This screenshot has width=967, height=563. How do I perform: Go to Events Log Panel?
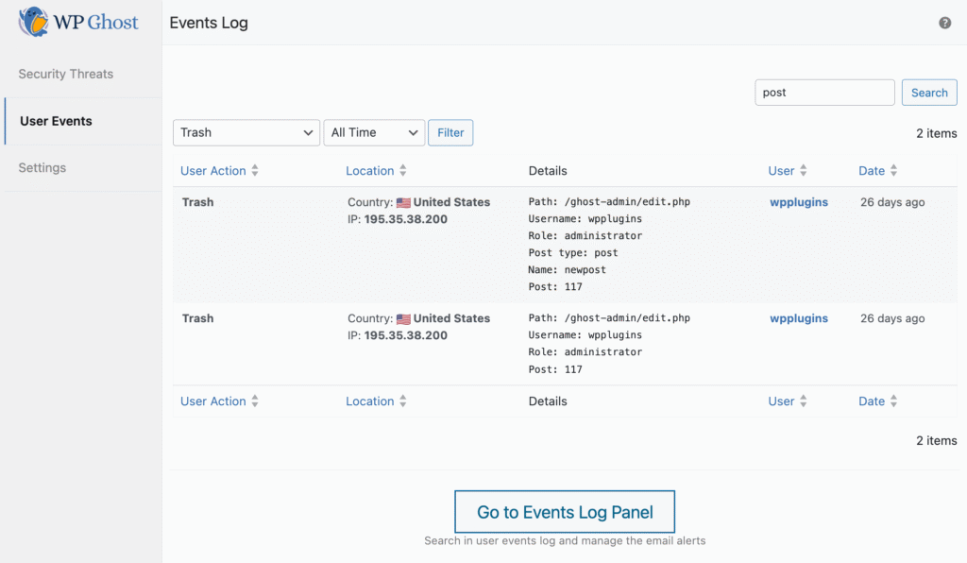(565, 512)
